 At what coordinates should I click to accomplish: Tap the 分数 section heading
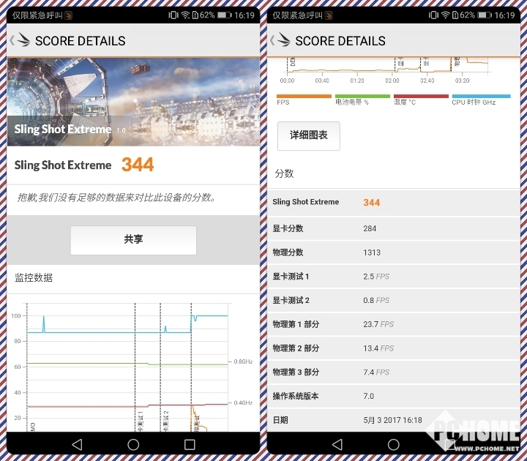pyautogui.click(x=284, y=173)
